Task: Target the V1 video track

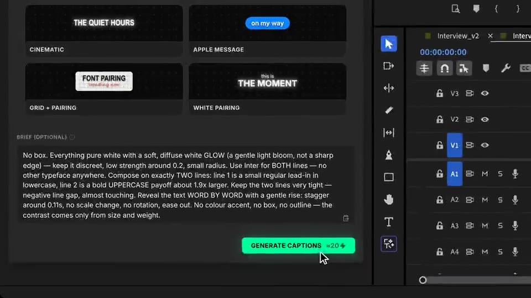Action: (x=455, y=145)
